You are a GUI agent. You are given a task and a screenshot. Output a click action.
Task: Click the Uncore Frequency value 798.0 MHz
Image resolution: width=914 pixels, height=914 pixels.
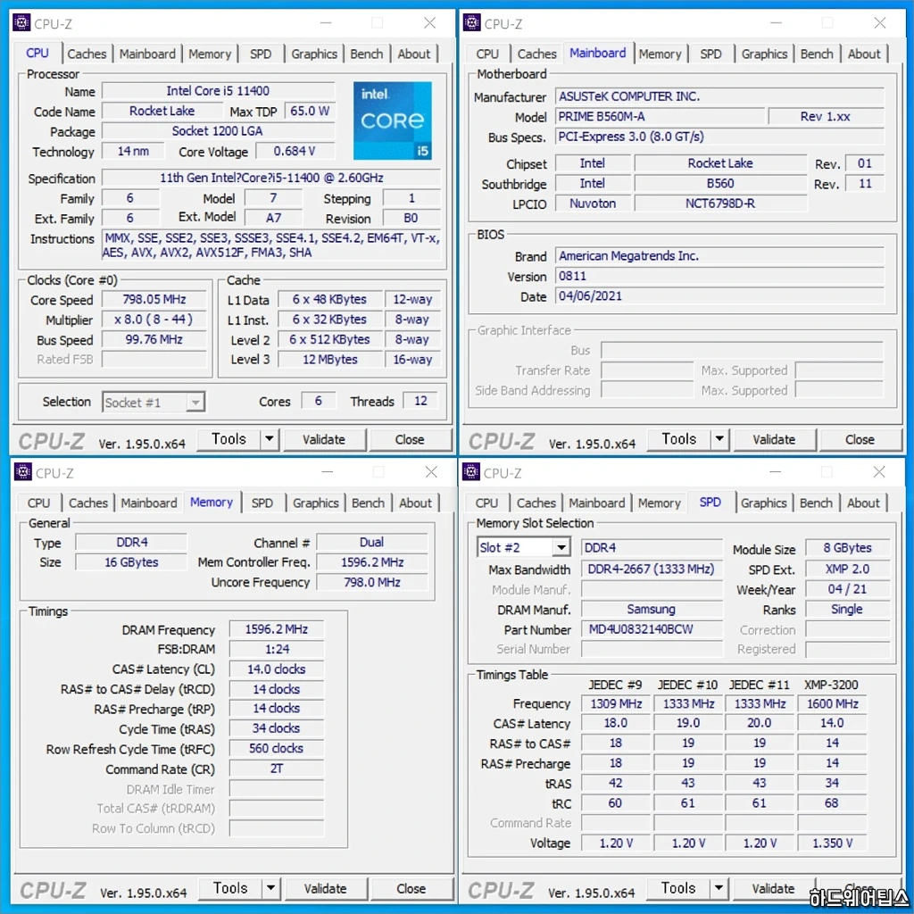pos(372,582)
